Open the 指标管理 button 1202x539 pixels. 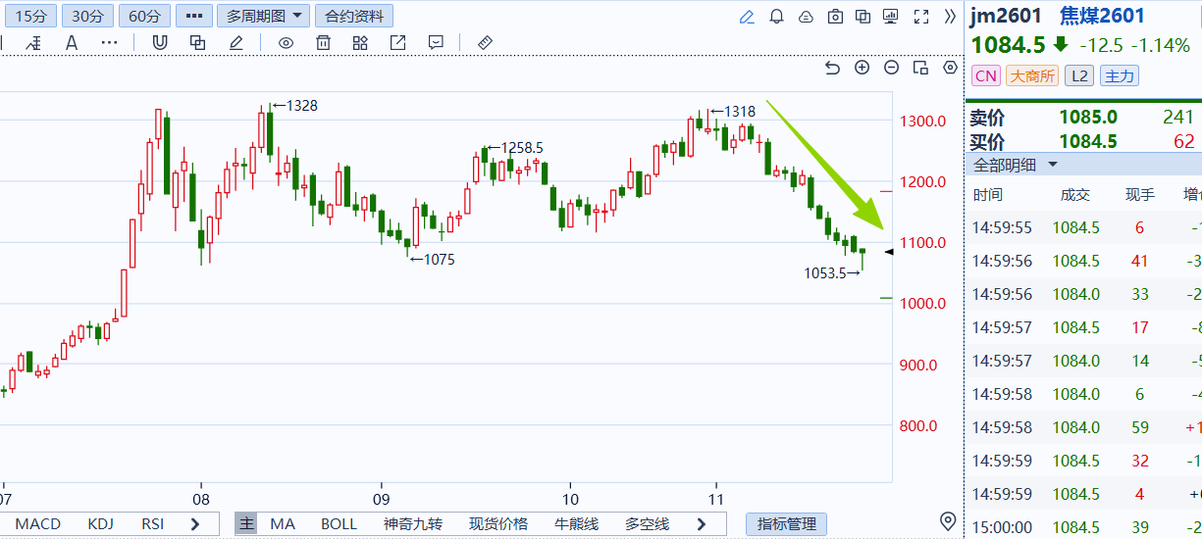(786, 524)
